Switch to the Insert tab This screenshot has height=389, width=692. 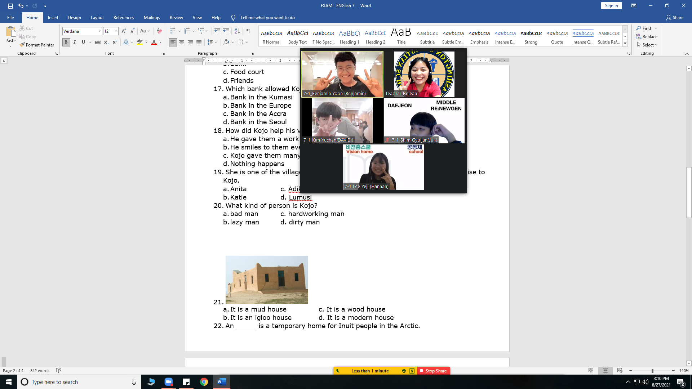click(x=53, y=18)
